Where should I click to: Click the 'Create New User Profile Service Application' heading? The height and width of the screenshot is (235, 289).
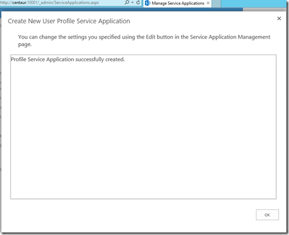click(69, 21)
